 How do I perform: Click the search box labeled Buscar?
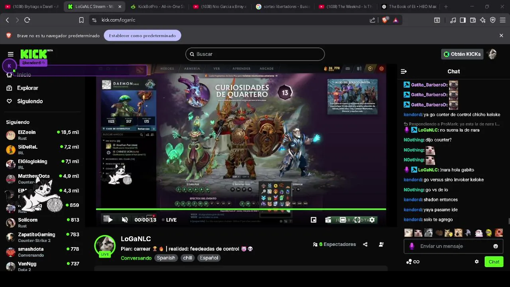click(x=255, y=54)
